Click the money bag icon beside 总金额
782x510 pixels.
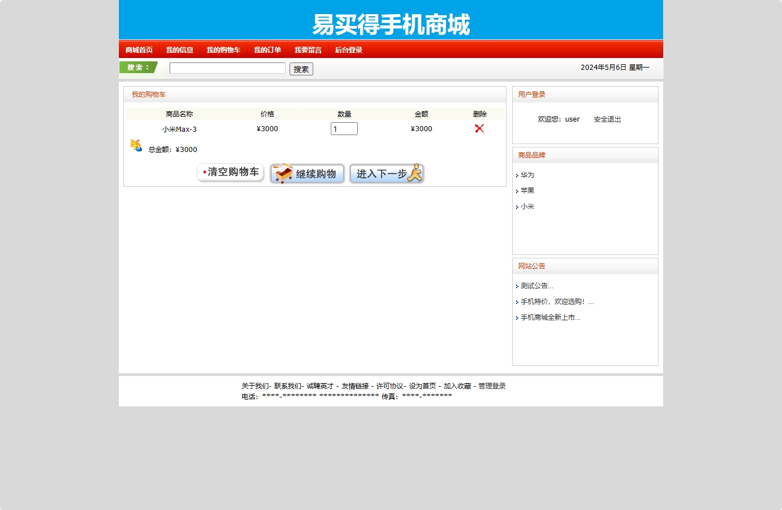tap(136, 146)
